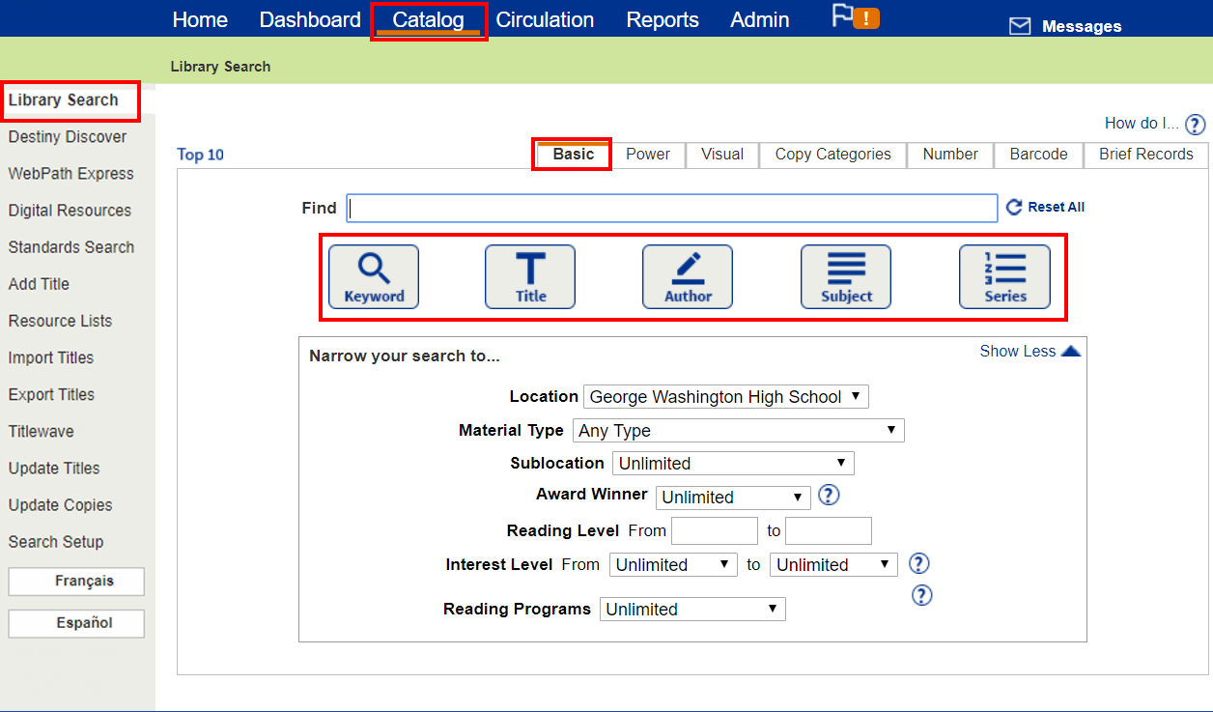This screenshot has width=1213, height=712.
Task: Search by Author button
Action: coord(688,276)
